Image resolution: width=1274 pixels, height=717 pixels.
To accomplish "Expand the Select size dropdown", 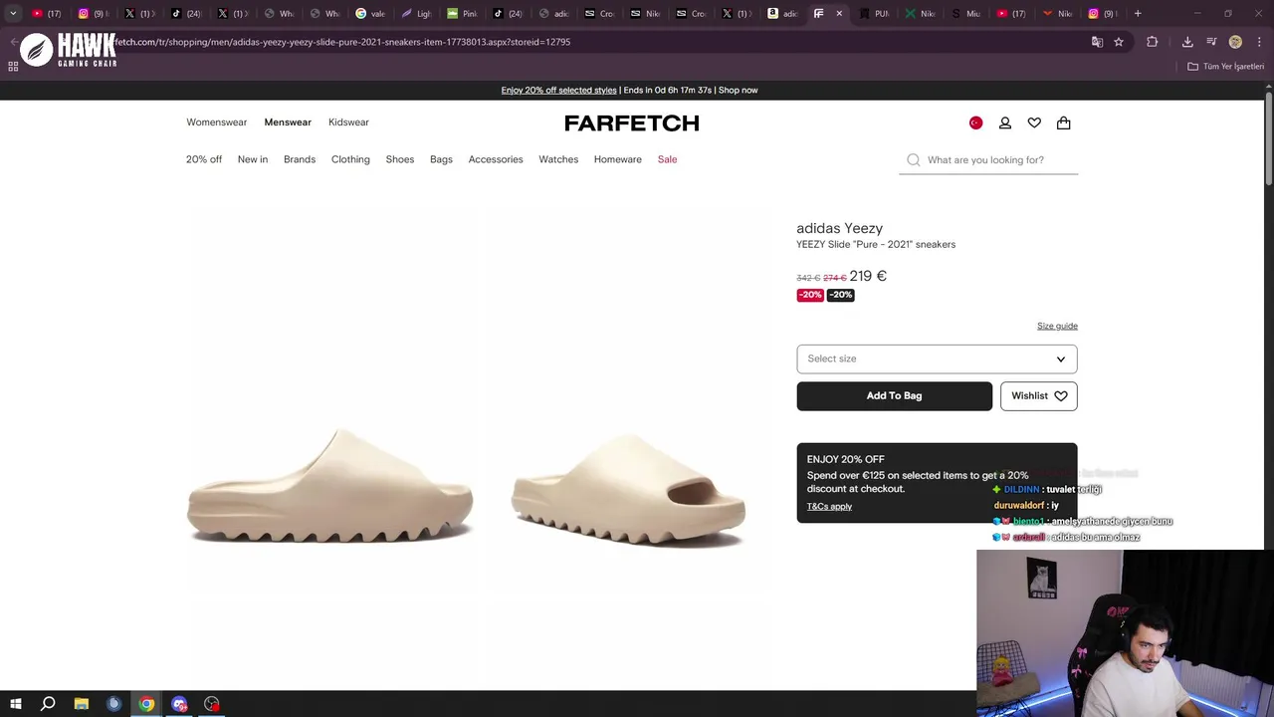I will click(937, 358).
